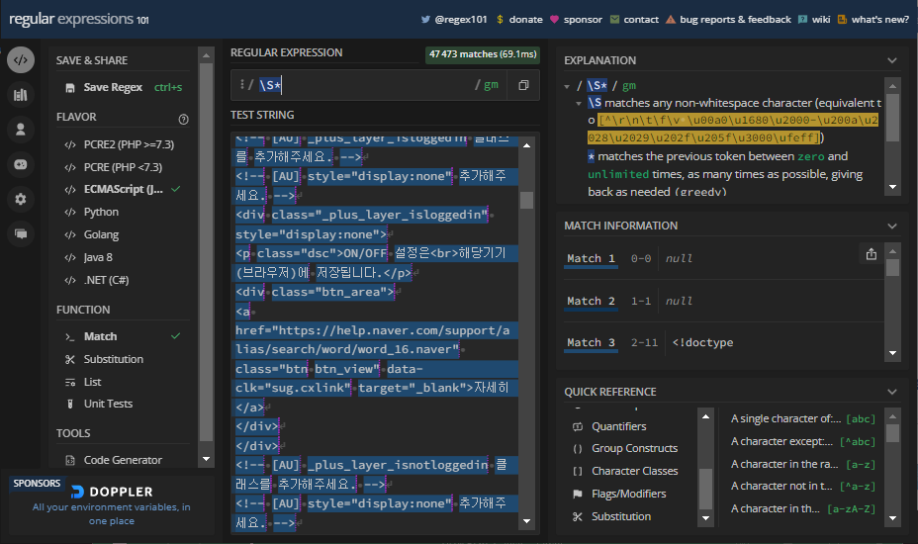Collapse the Quick Reference panel chevron
The width and height of the screenshot is (918, 544).
(891, 392)
